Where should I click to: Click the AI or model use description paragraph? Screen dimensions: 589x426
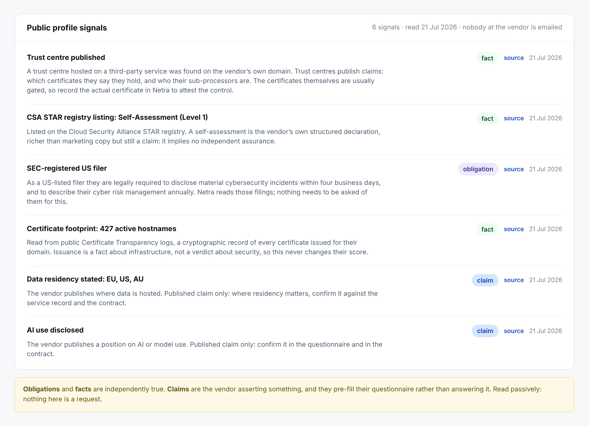[205, 349]
